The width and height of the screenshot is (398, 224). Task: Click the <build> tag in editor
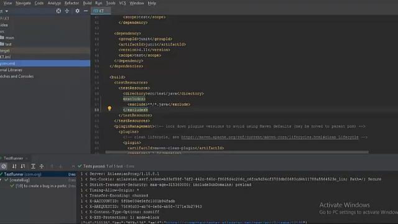(x=118, y=77)
